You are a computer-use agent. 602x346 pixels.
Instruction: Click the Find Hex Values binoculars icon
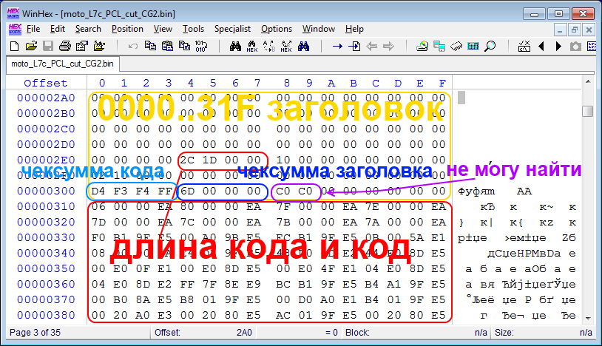coord(252,47)
